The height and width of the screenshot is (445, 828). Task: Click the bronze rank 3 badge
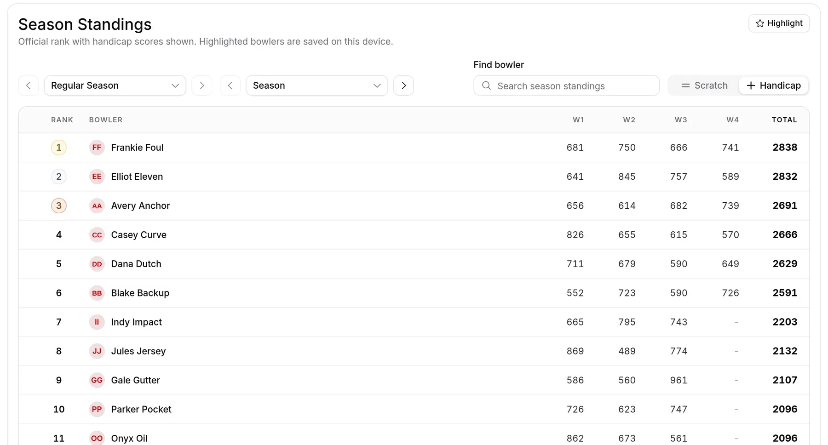pyautogui.click(x=59, y=205)
